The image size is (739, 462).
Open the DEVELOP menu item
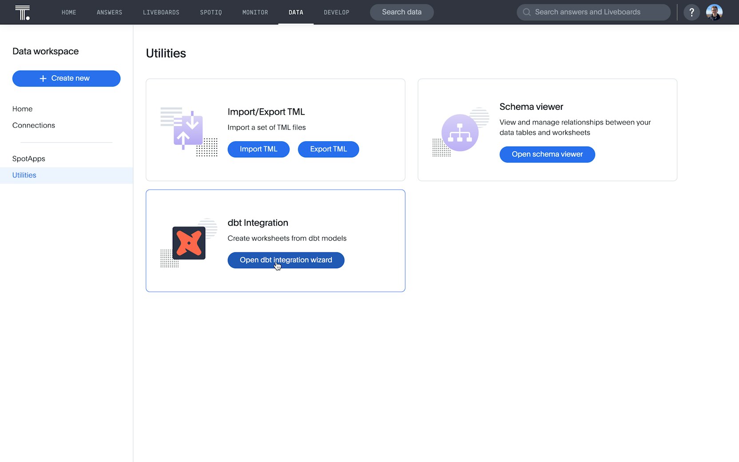coord(337,12)
